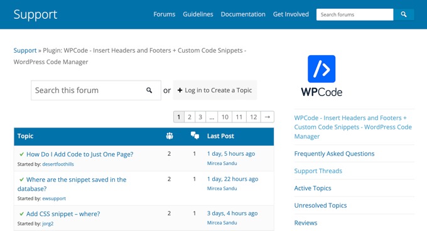Open Frequently Asked Questions sidebar link

pos(334,154)
